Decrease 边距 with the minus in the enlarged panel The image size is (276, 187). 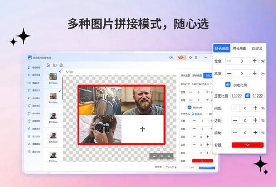(235, 120)
